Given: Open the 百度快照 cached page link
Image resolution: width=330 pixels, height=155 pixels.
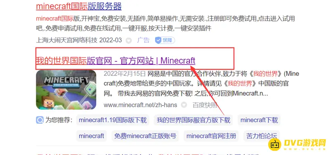Looking at the screenshot, I should tap(205, 105).
